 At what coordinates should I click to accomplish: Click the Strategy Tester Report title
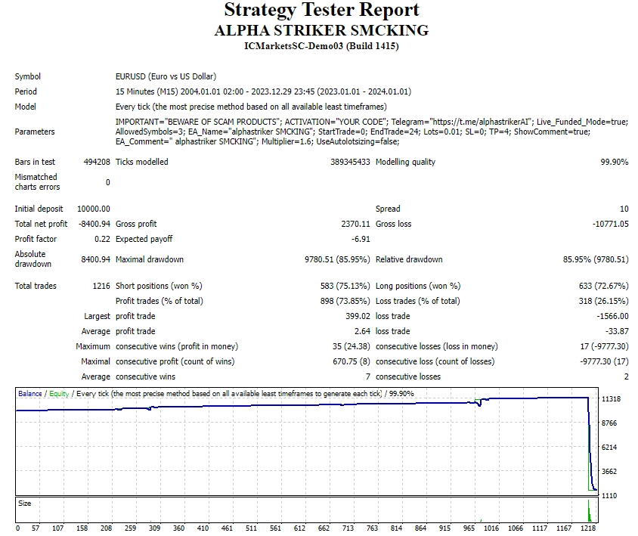tap(321, 11)
